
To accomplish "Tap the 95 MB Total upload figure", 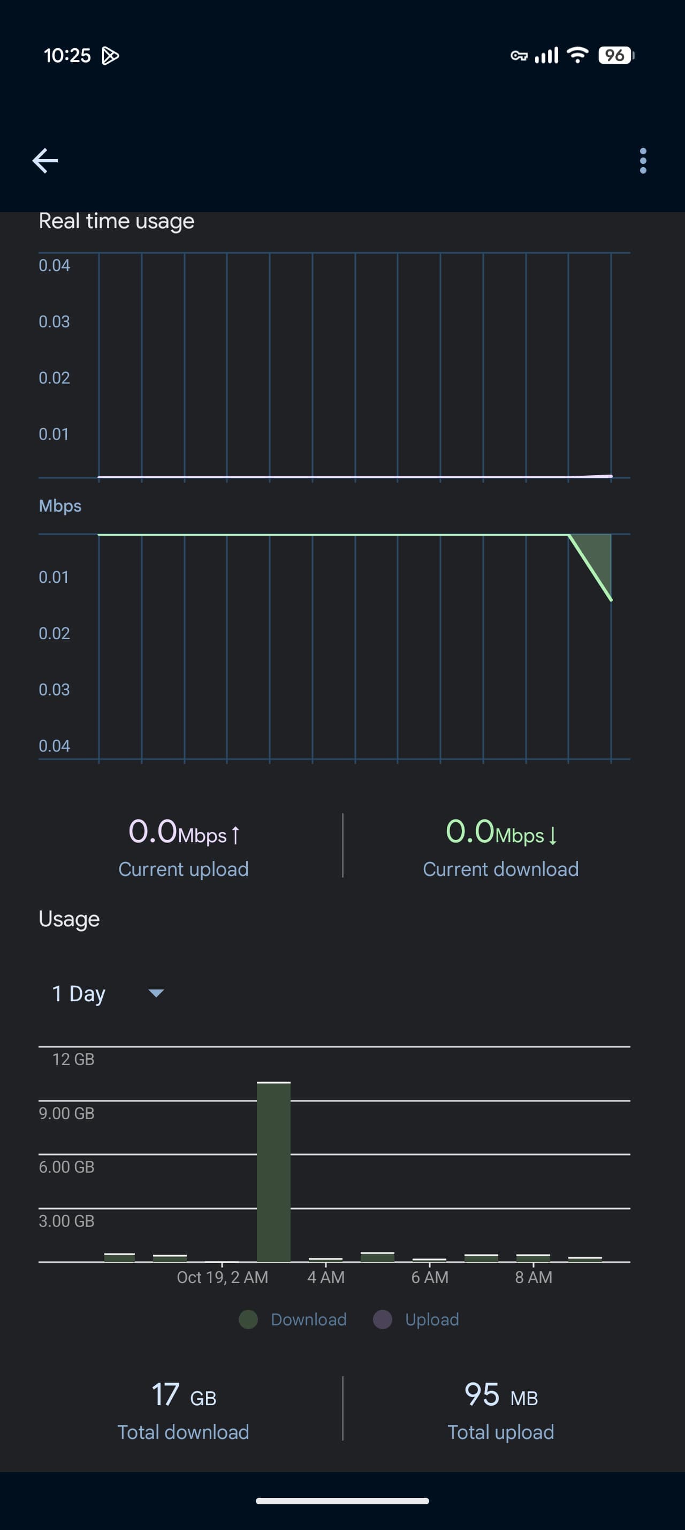I will coord(500,1410).
